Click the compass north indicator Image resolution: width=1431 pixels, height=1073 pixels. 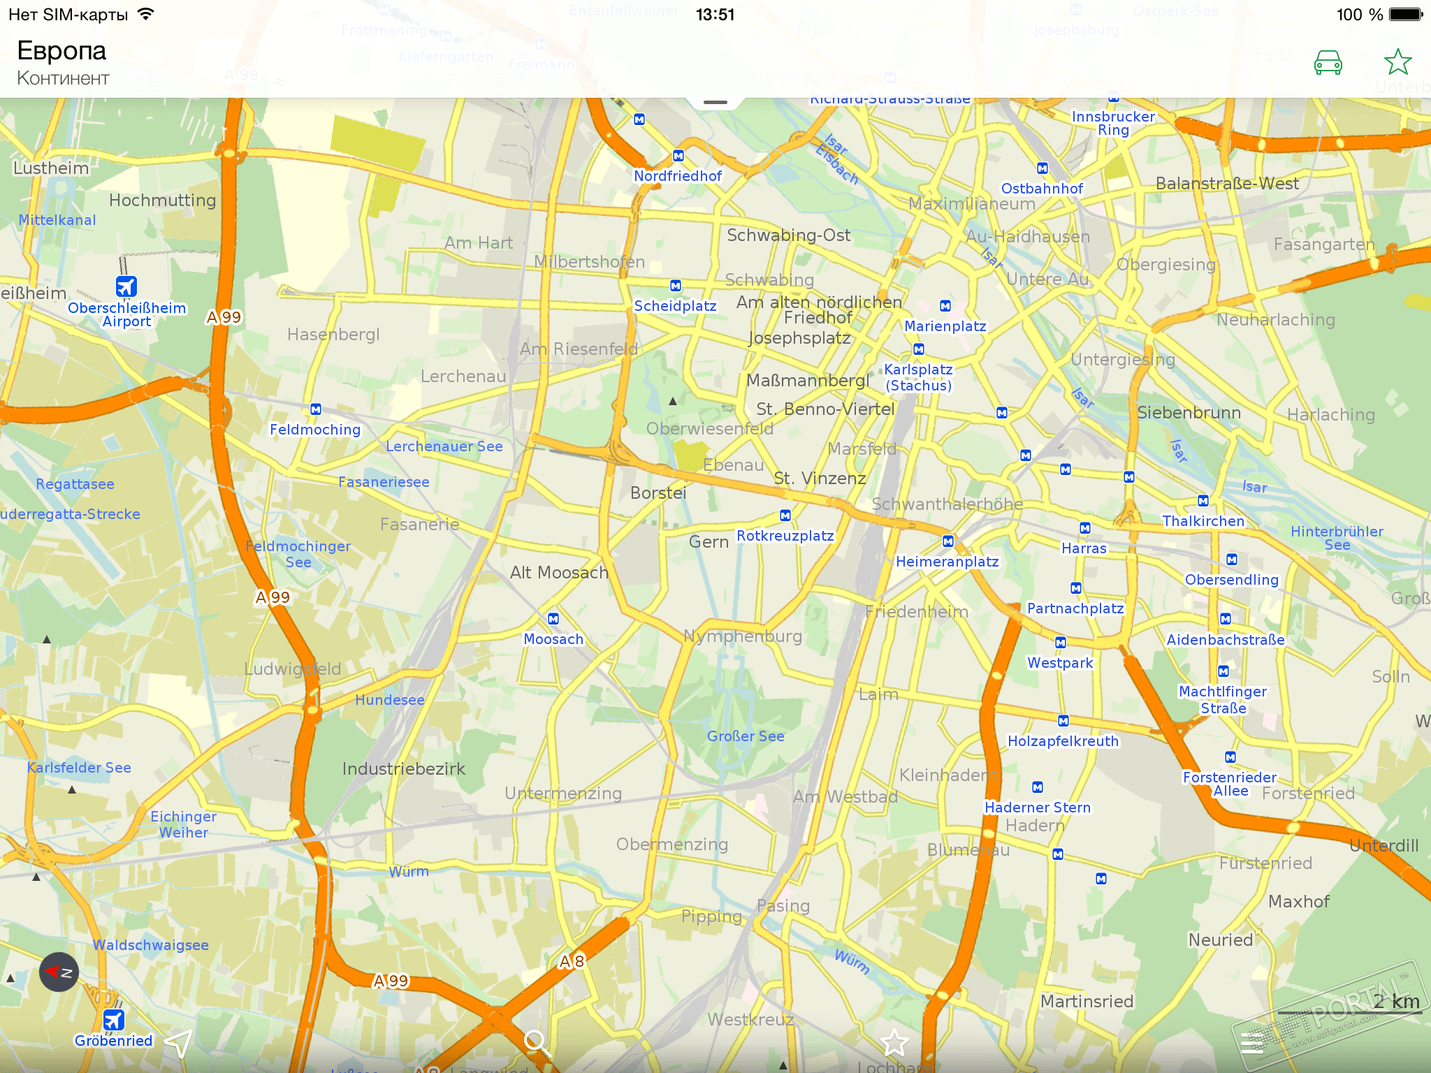point(59,972)
